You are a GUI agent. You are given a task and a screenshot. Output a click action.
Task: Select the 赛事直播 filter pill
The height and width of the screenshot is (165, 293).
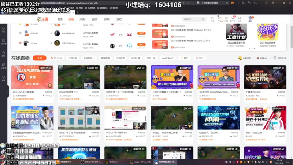pyautogui.click(x=105, y=58)
